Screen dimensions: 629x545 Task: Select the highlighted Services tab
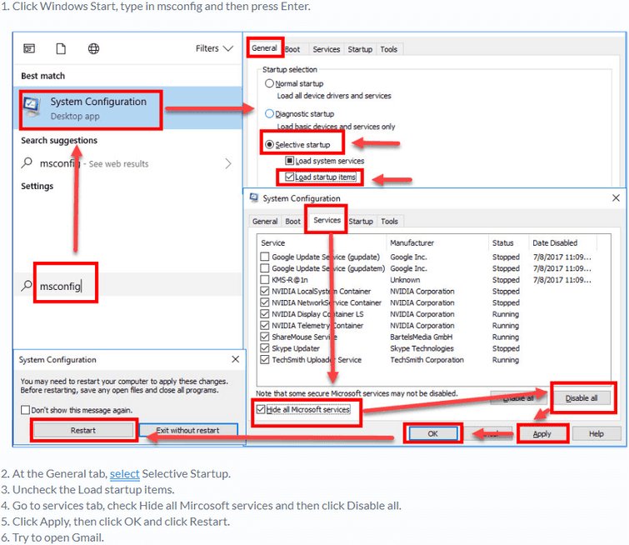[x=327, y=220]
